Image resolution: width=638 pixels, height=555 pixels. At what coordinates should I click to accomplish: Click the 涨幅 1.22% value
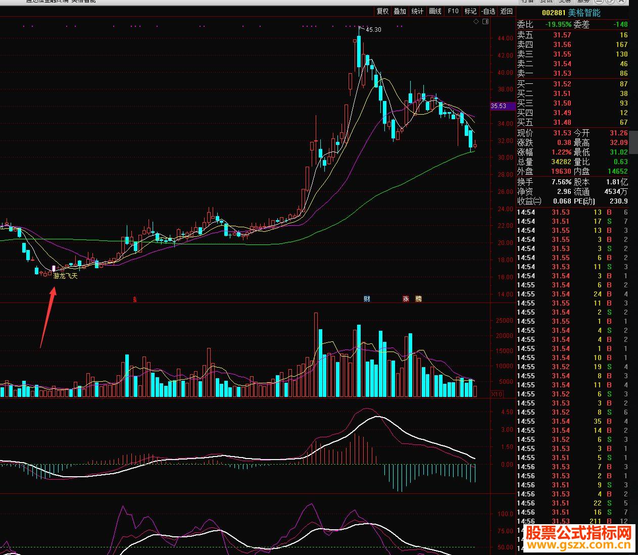(x=561, y=152)
